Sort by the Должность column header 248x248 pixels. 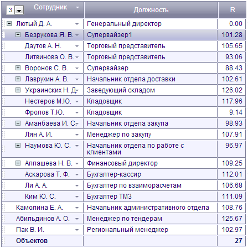pos(151,10)
